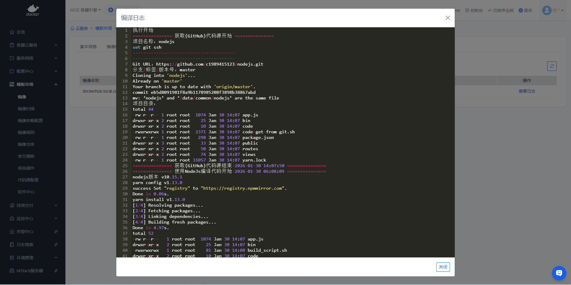This screenshot has height=285, width=571.
Task: Select 镜像扫描 in sidebar
Action: tap(26, 109)
